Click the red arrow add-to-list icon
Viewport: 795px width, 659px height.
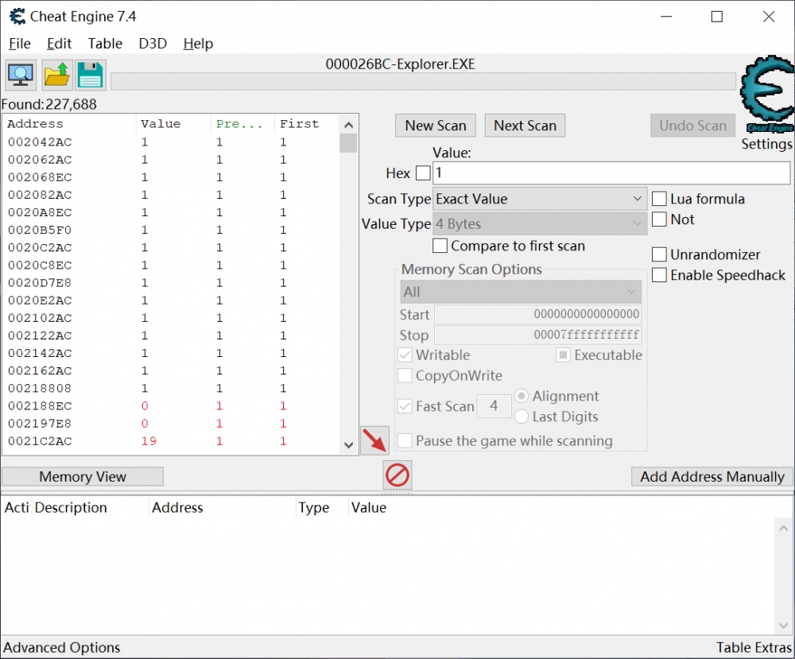click(x=374, y=440)
